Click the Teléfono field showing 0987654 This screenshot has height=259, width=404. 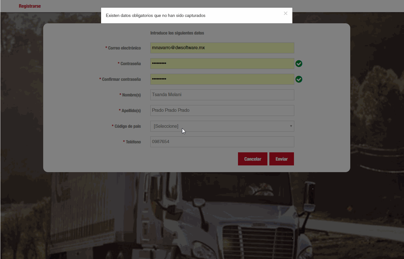pyautogui.click(x=222, y=142)
